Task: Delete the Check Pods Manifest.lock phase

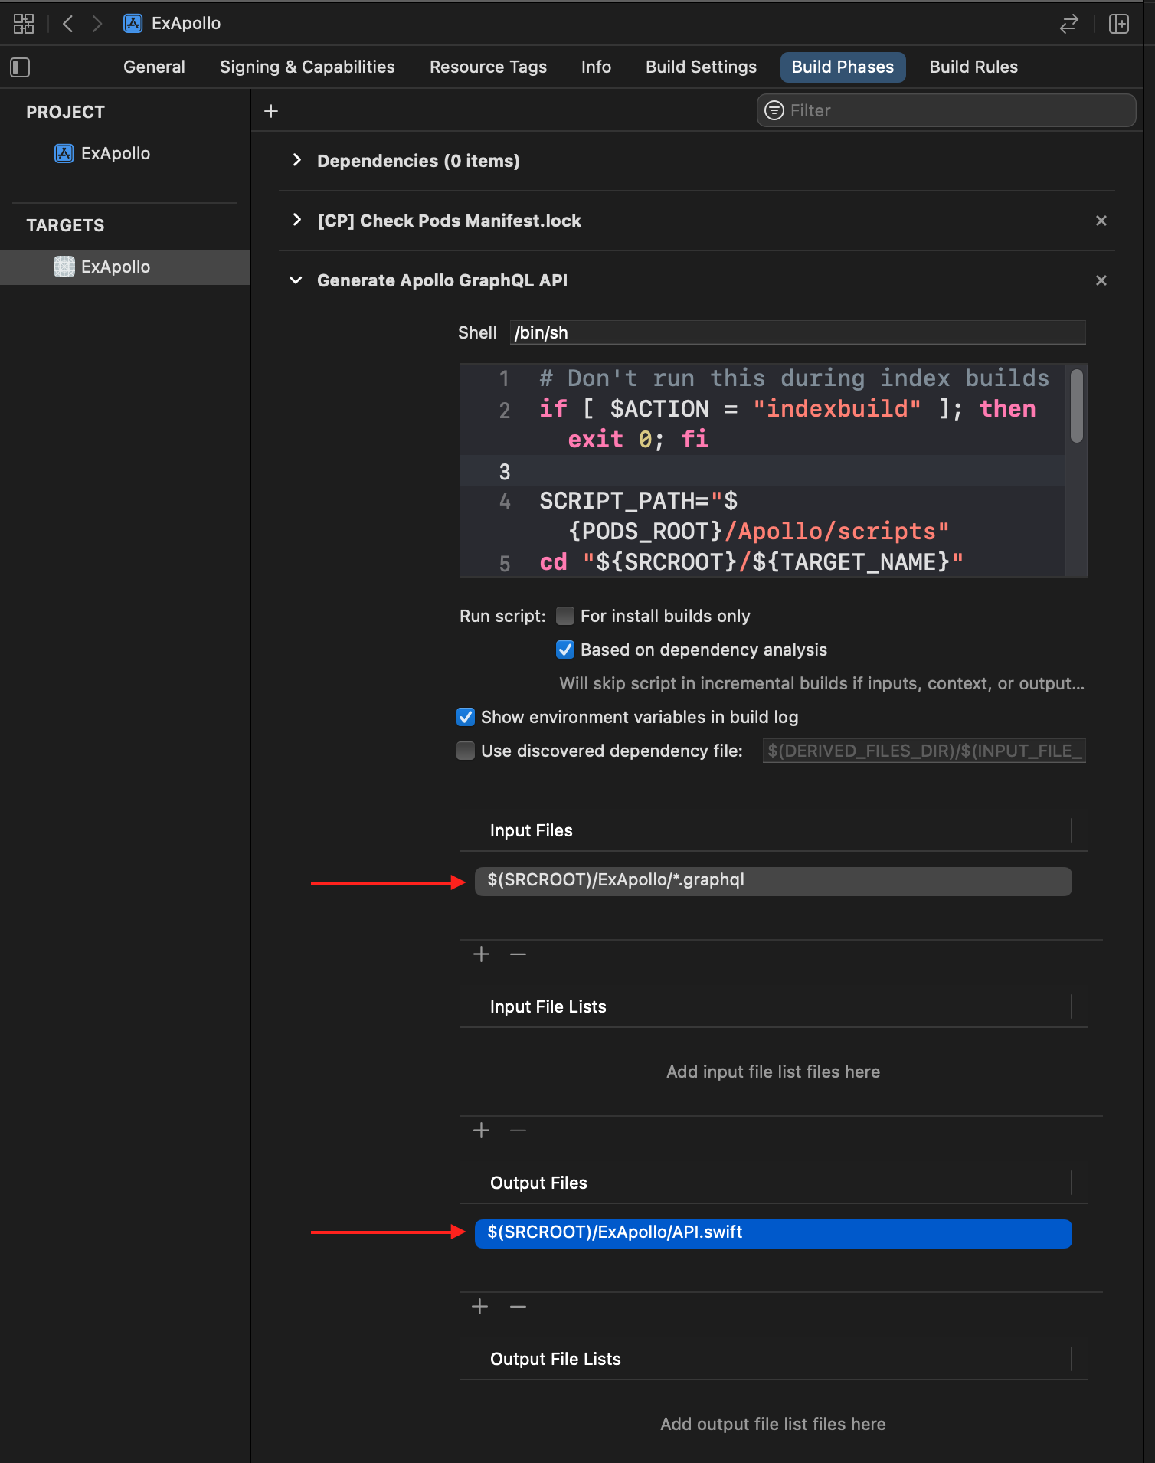Action: tap(1101, 221)
